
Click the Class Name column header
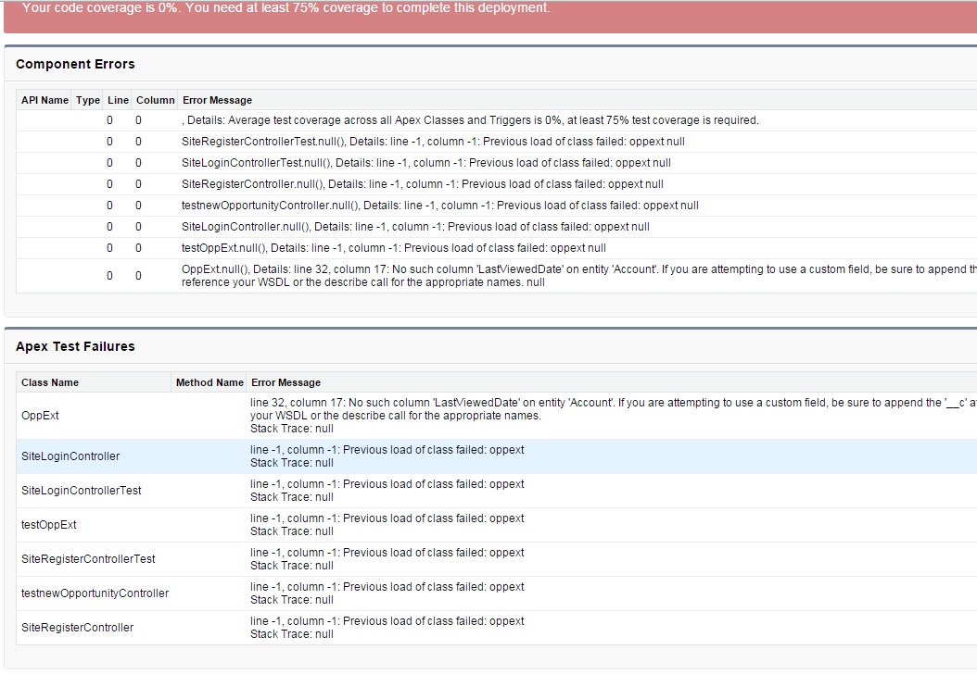(x=50, y=382)
